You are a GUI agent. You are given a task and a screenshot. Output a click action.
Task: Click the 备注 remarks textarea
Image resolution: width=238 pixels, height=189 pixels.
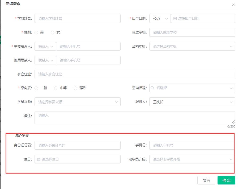click(135, 118)
